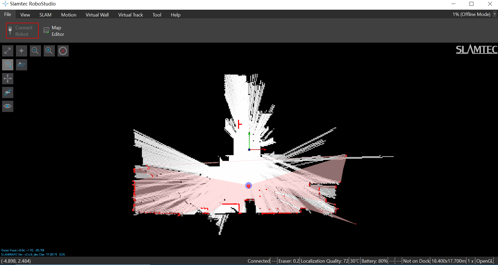Open the Tool menu
The width and height of the screenshot is (498, 265).
pos(157,15)
